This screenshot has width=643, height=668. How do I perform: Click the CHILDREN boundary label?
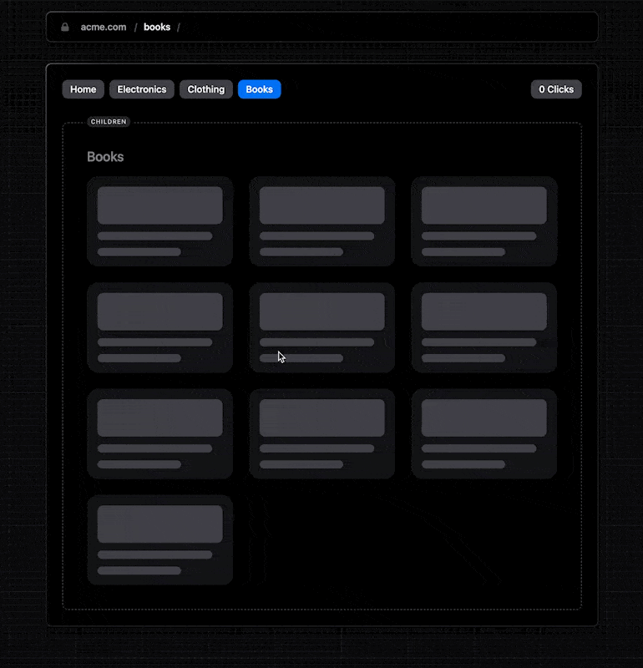[x=109, y=122]
